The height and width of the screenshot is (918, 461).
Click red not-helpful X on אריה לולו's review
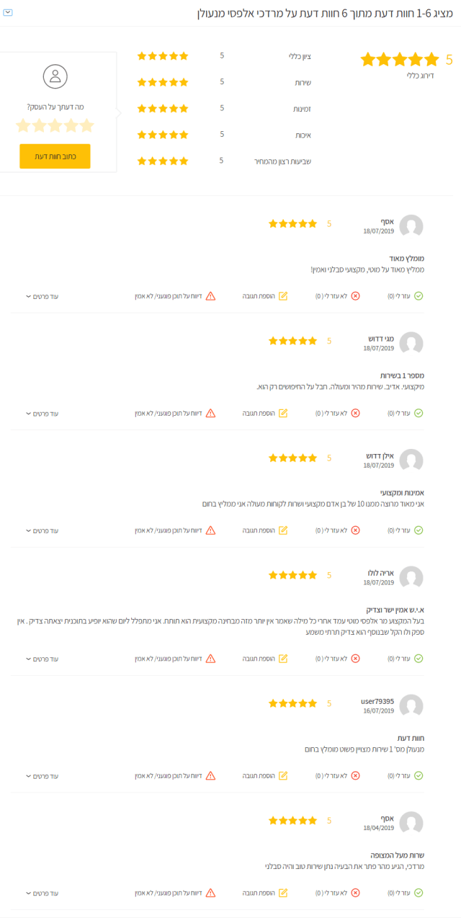coord(355,659)
